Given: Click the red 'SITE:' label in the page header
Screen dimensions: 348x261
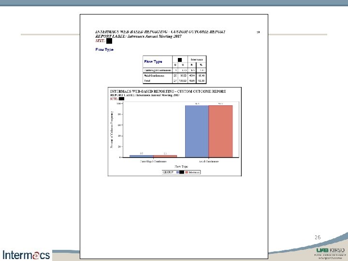Looking at the screenshot, I should 101,41.
